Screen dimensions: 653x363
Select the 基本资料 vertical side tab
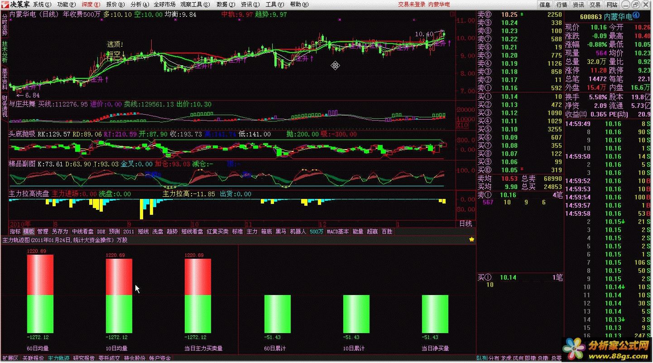click(x=4, y=78)
